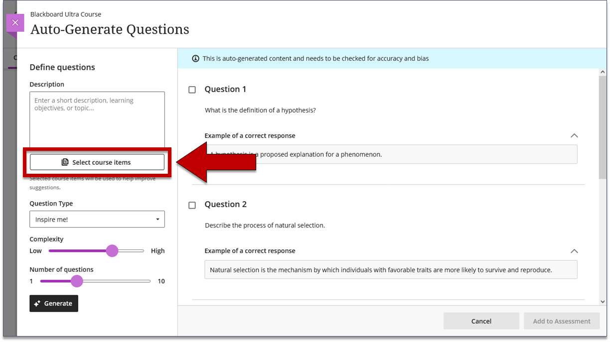Viewport: 610px width, 342px height.
Task: Click the auto-generated content notice text
Action: (x=315, y=59)
